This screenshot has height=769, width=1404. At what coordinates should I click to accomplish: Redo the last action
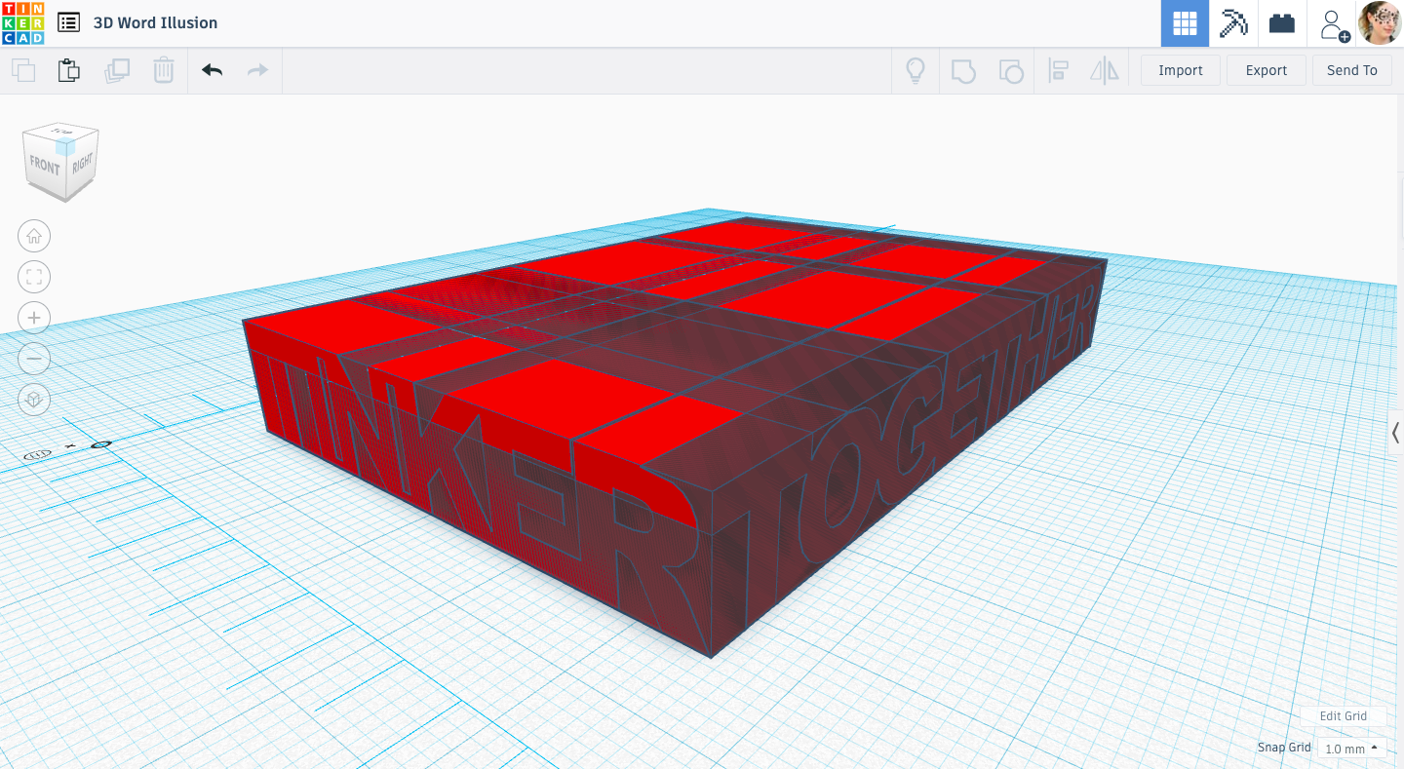tap(257, 70)
